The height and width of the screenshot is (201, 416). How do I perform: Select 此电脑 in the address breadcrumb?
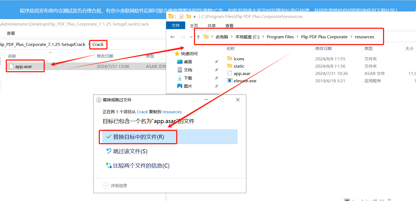(x=222, y=37)
